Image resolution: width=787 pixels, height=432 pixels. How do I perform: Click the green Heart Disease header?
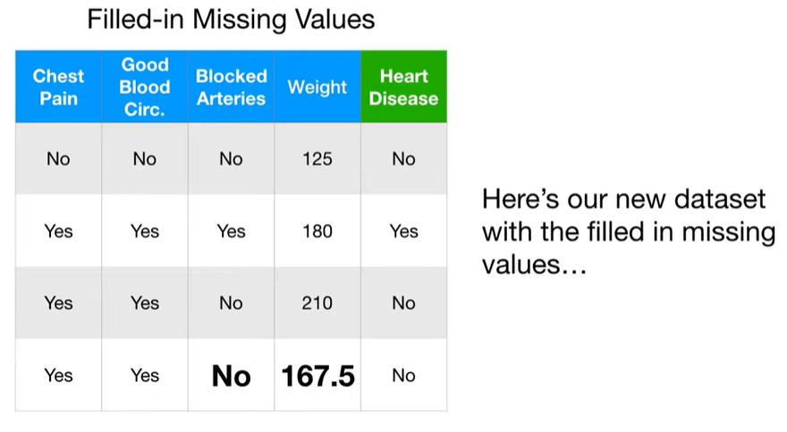403,87
